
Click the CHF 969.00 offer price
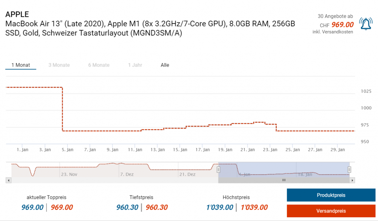coord(342,25)
